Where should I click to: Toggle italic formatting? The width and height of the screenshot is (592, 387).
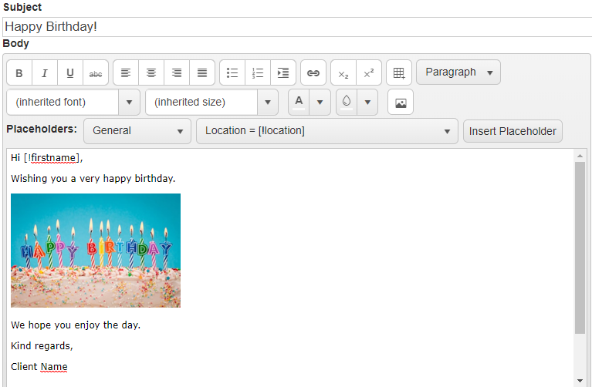coord(45,72)
